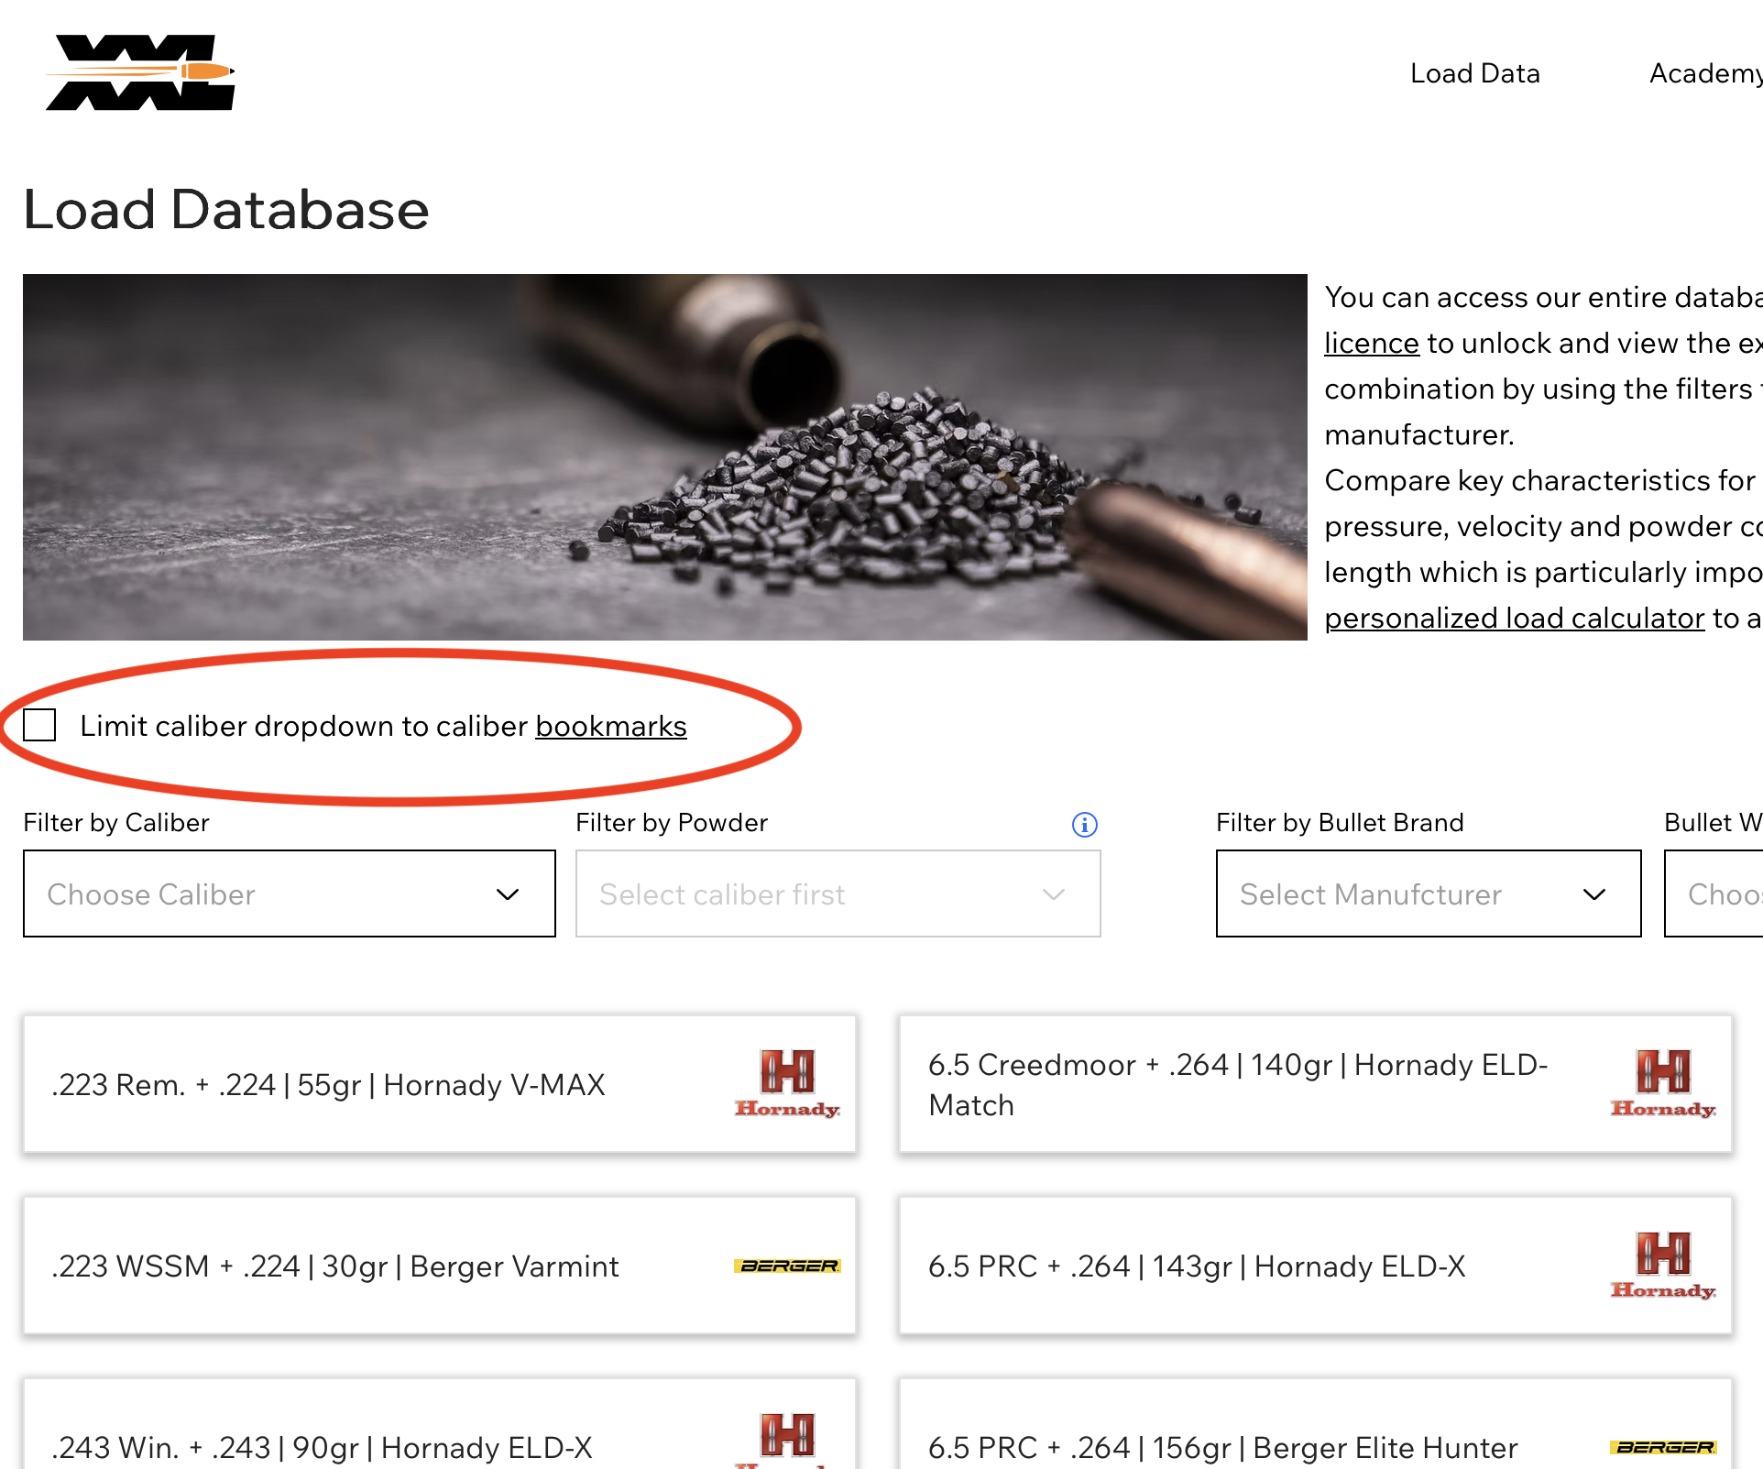Follow the bookmarks link
The width and height of the screenshot is (1763, 1469).
tap(610, 726)
